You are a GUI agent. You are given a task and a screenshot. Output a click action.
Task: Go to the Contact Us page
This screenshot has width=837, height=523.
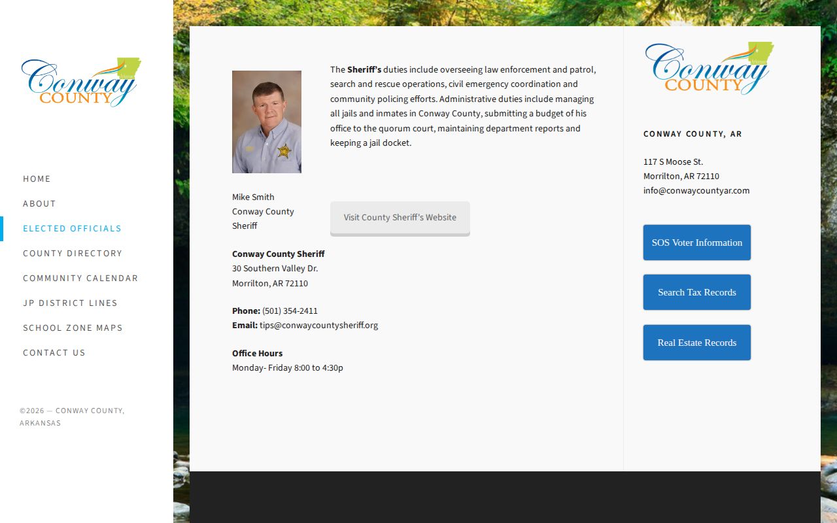tap(54, 352)
